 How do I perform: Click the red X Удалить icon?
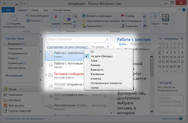[x=56, y=17]
